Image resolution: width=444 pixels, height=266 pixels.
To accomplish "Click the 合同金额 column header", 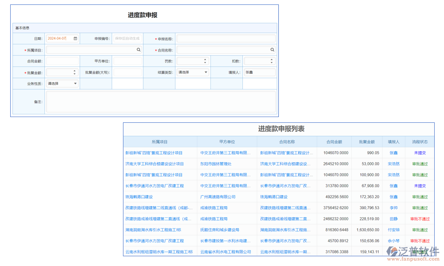I will point(336,141).
